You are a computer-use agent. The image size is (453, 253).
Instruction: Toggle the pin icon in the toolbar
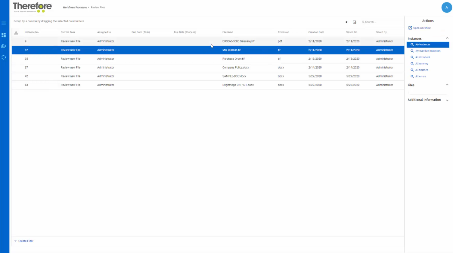pyautogui.click(x=347, y=22)
